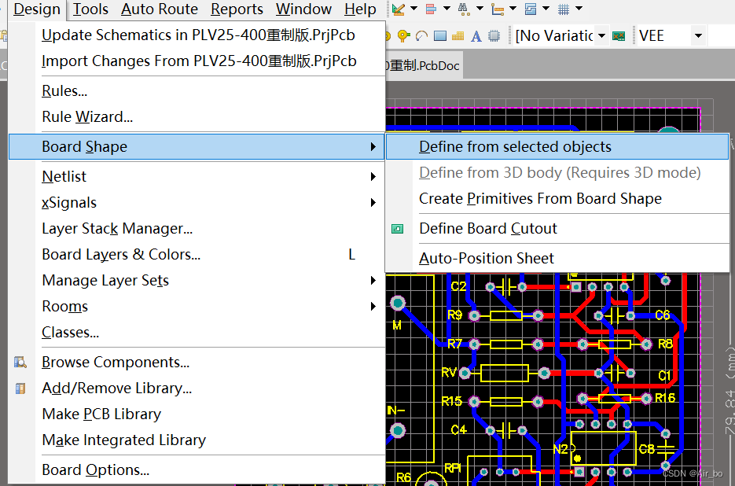This screenshot has width=735, height=486.
Task: Open the VEE net dropdown
Action: (x=697, y=36)
